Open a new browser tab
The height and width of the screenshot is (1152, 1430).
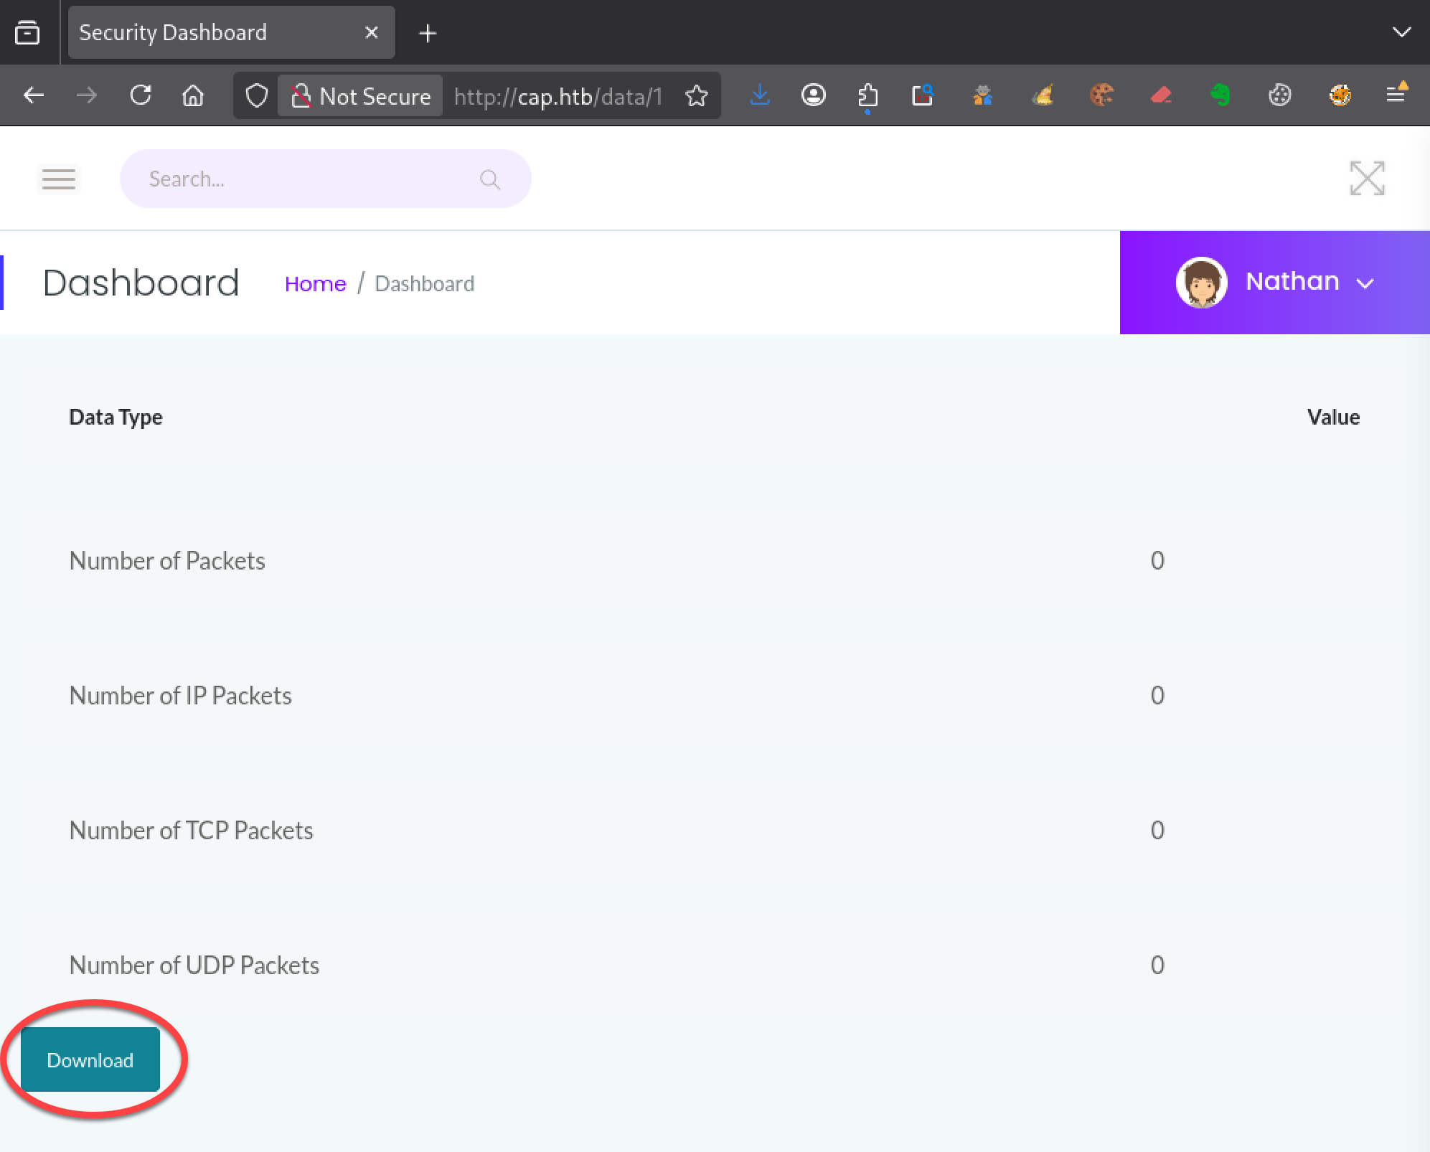[x=428, y=33]
